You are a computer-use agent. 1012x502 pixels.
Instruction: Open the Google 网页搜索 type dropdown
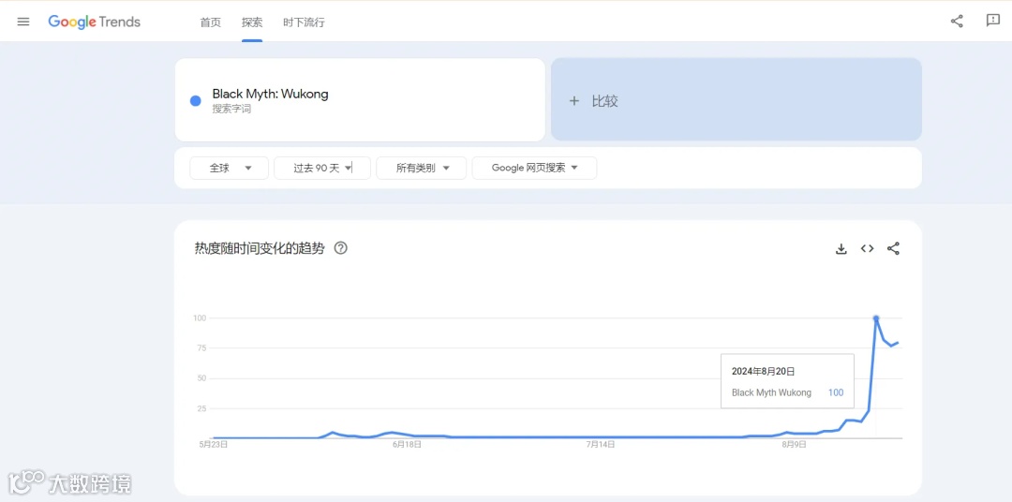tap(534, 168)
